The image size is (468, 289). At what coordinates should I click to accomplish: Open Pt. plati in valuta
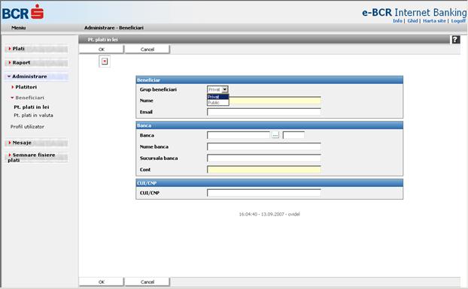pyautogui.click(x=33, y=115)
